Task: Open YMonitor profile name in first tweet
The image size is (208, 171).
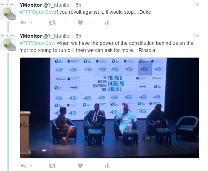Action: point(31,5)
